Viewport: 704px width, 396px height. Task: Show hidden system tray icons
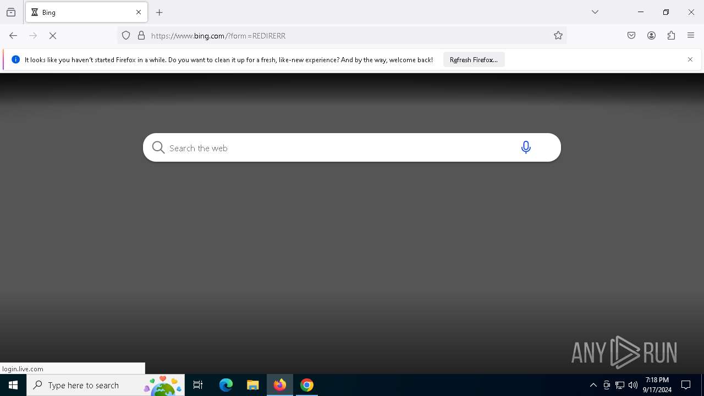pyautogui.click(x=593, y=385)
